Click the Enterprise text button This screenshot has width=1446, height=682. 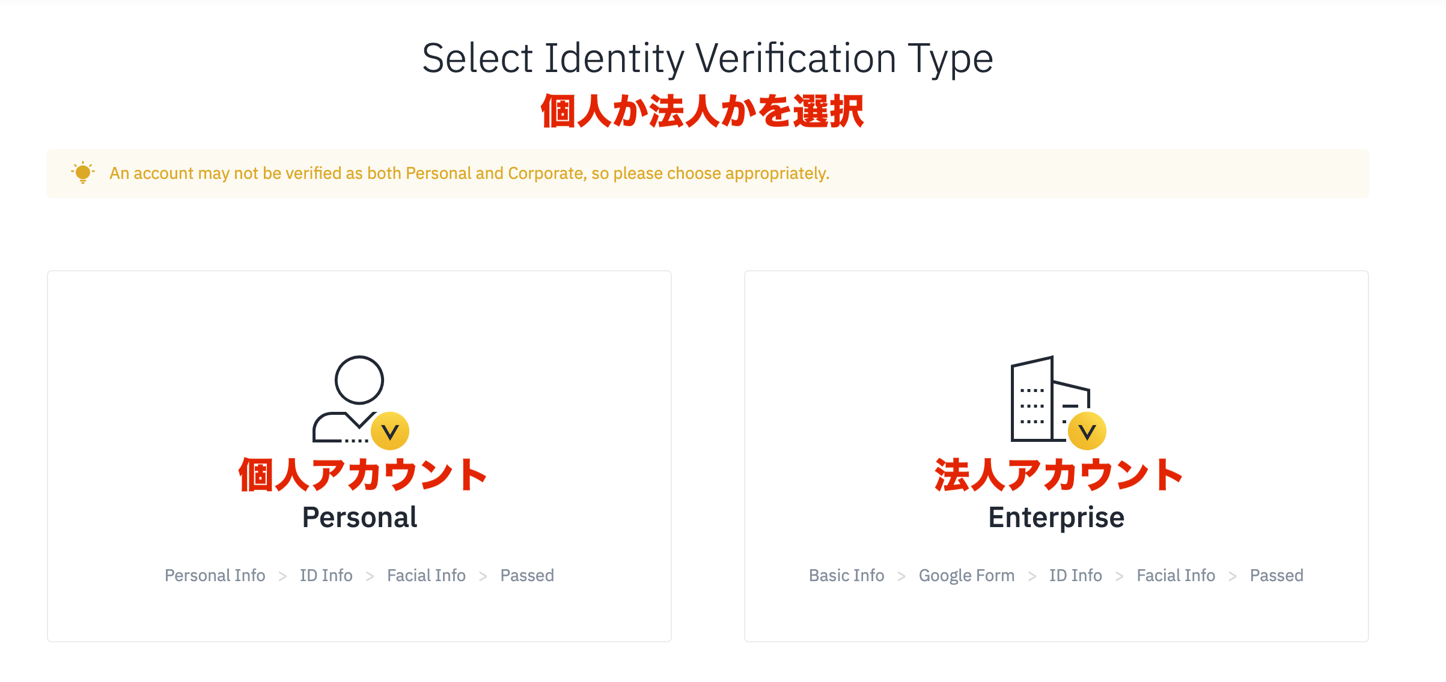[1055, 517]
